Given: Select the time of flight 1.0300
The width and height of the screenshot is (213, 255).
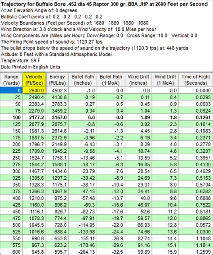Looking at the screenshot, I should pyautogui.click(x=195, y=232).
